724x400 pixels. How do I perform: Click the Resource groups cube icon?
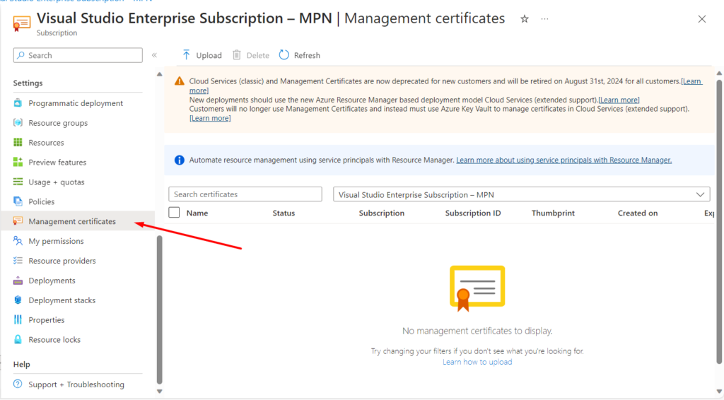point(18,123)
